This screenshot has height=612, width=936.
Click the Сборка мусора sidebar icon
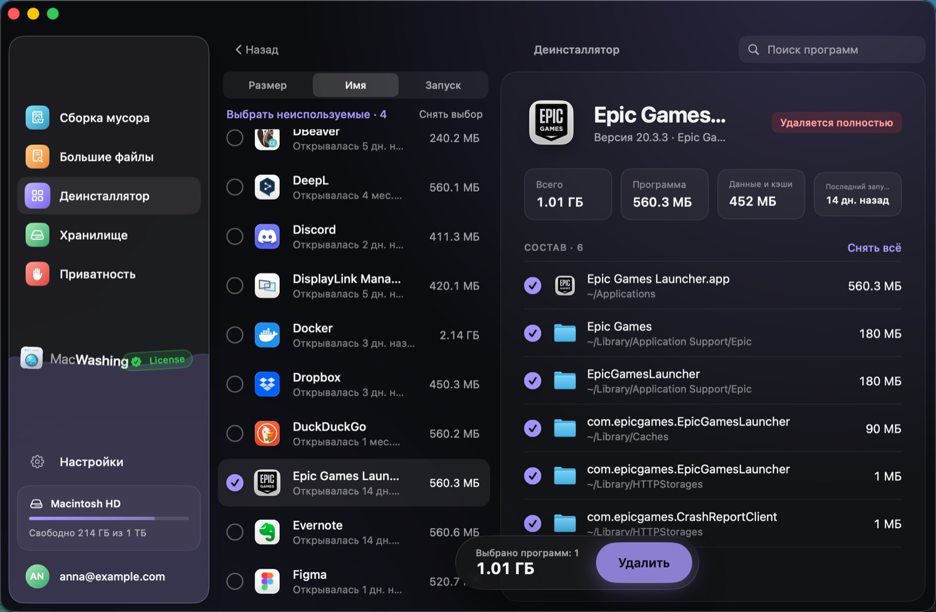coord(37,117)
